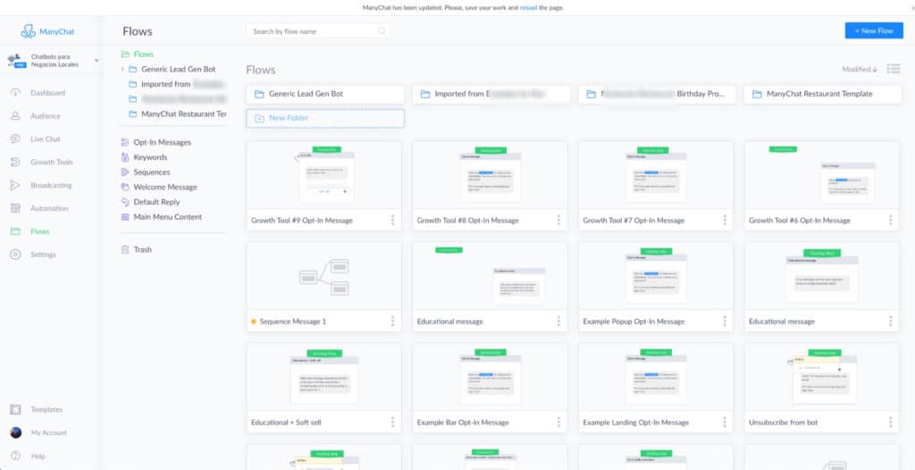Open Welcome Message section
This screenshot has height=470, width=915.
point(164,187)
